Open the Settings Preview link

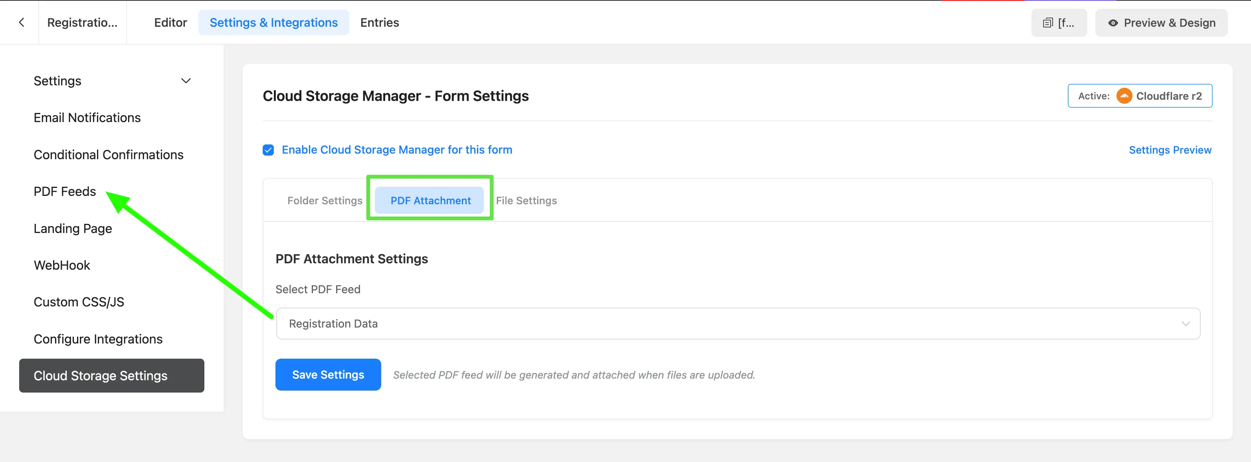pyautogui.click(x=1170, y=150)
